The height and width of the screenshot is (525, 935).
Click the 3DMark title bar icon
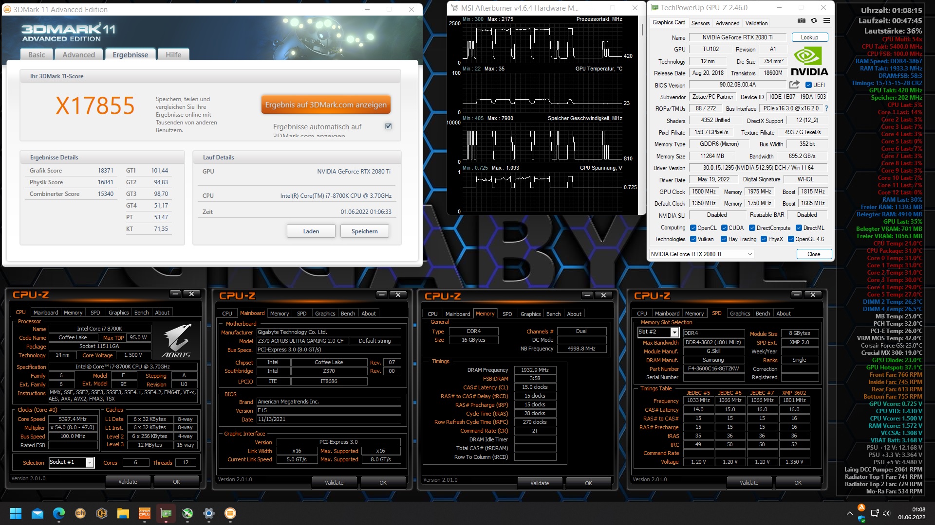tap(8, 9)
